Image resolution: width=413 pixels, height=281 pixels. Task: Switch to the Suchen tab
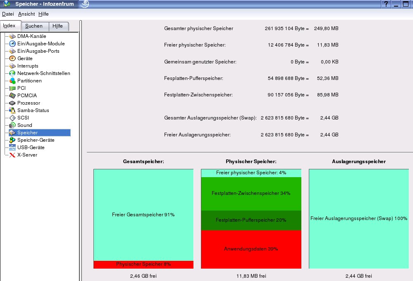pos(33,26)
